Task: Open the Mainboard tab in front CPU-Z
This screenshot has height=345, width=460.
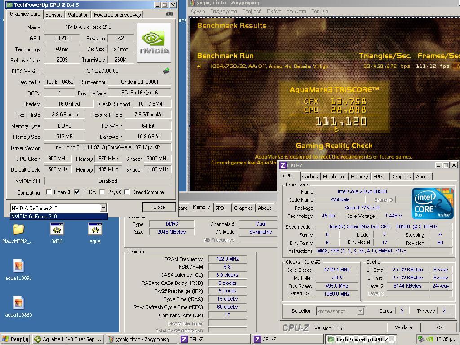Action: (334, 176)
